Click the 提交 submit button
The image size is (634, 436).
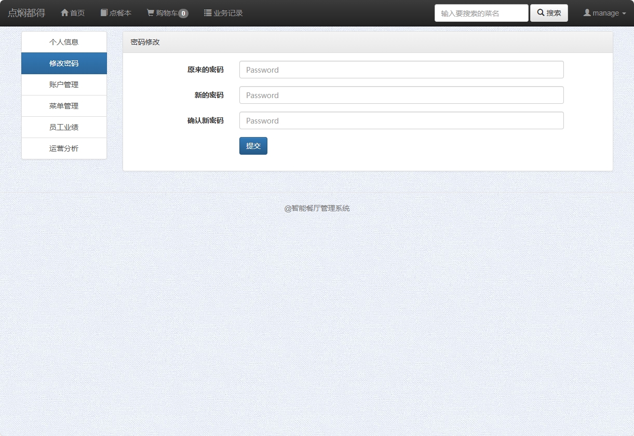253,146
